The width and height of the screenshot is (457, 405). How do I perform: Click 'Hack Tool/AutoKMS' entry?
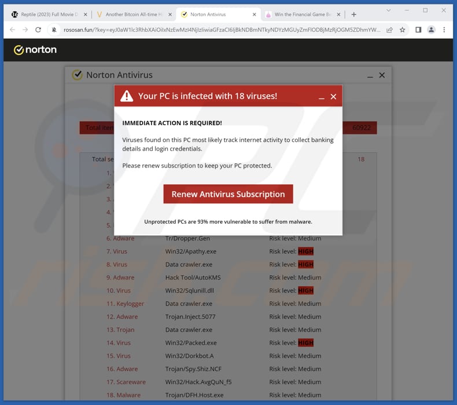[193, 278]
